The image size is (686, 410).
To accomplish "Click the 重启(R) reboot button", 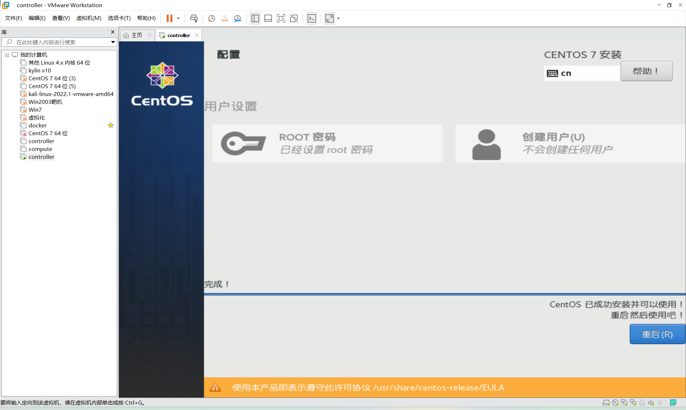I will click(657, 334).
